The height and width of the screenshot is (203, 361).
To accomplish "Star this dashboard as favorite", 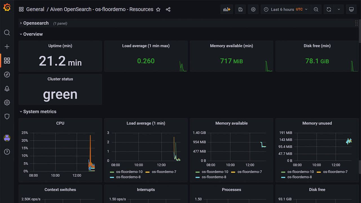I will point(158,10).
